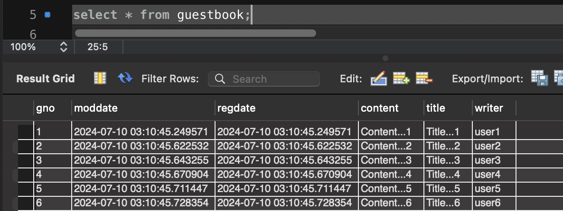Insert a new row with plus icon
Viewport: 563px width, 211px height.
click(x=401, y=78)
